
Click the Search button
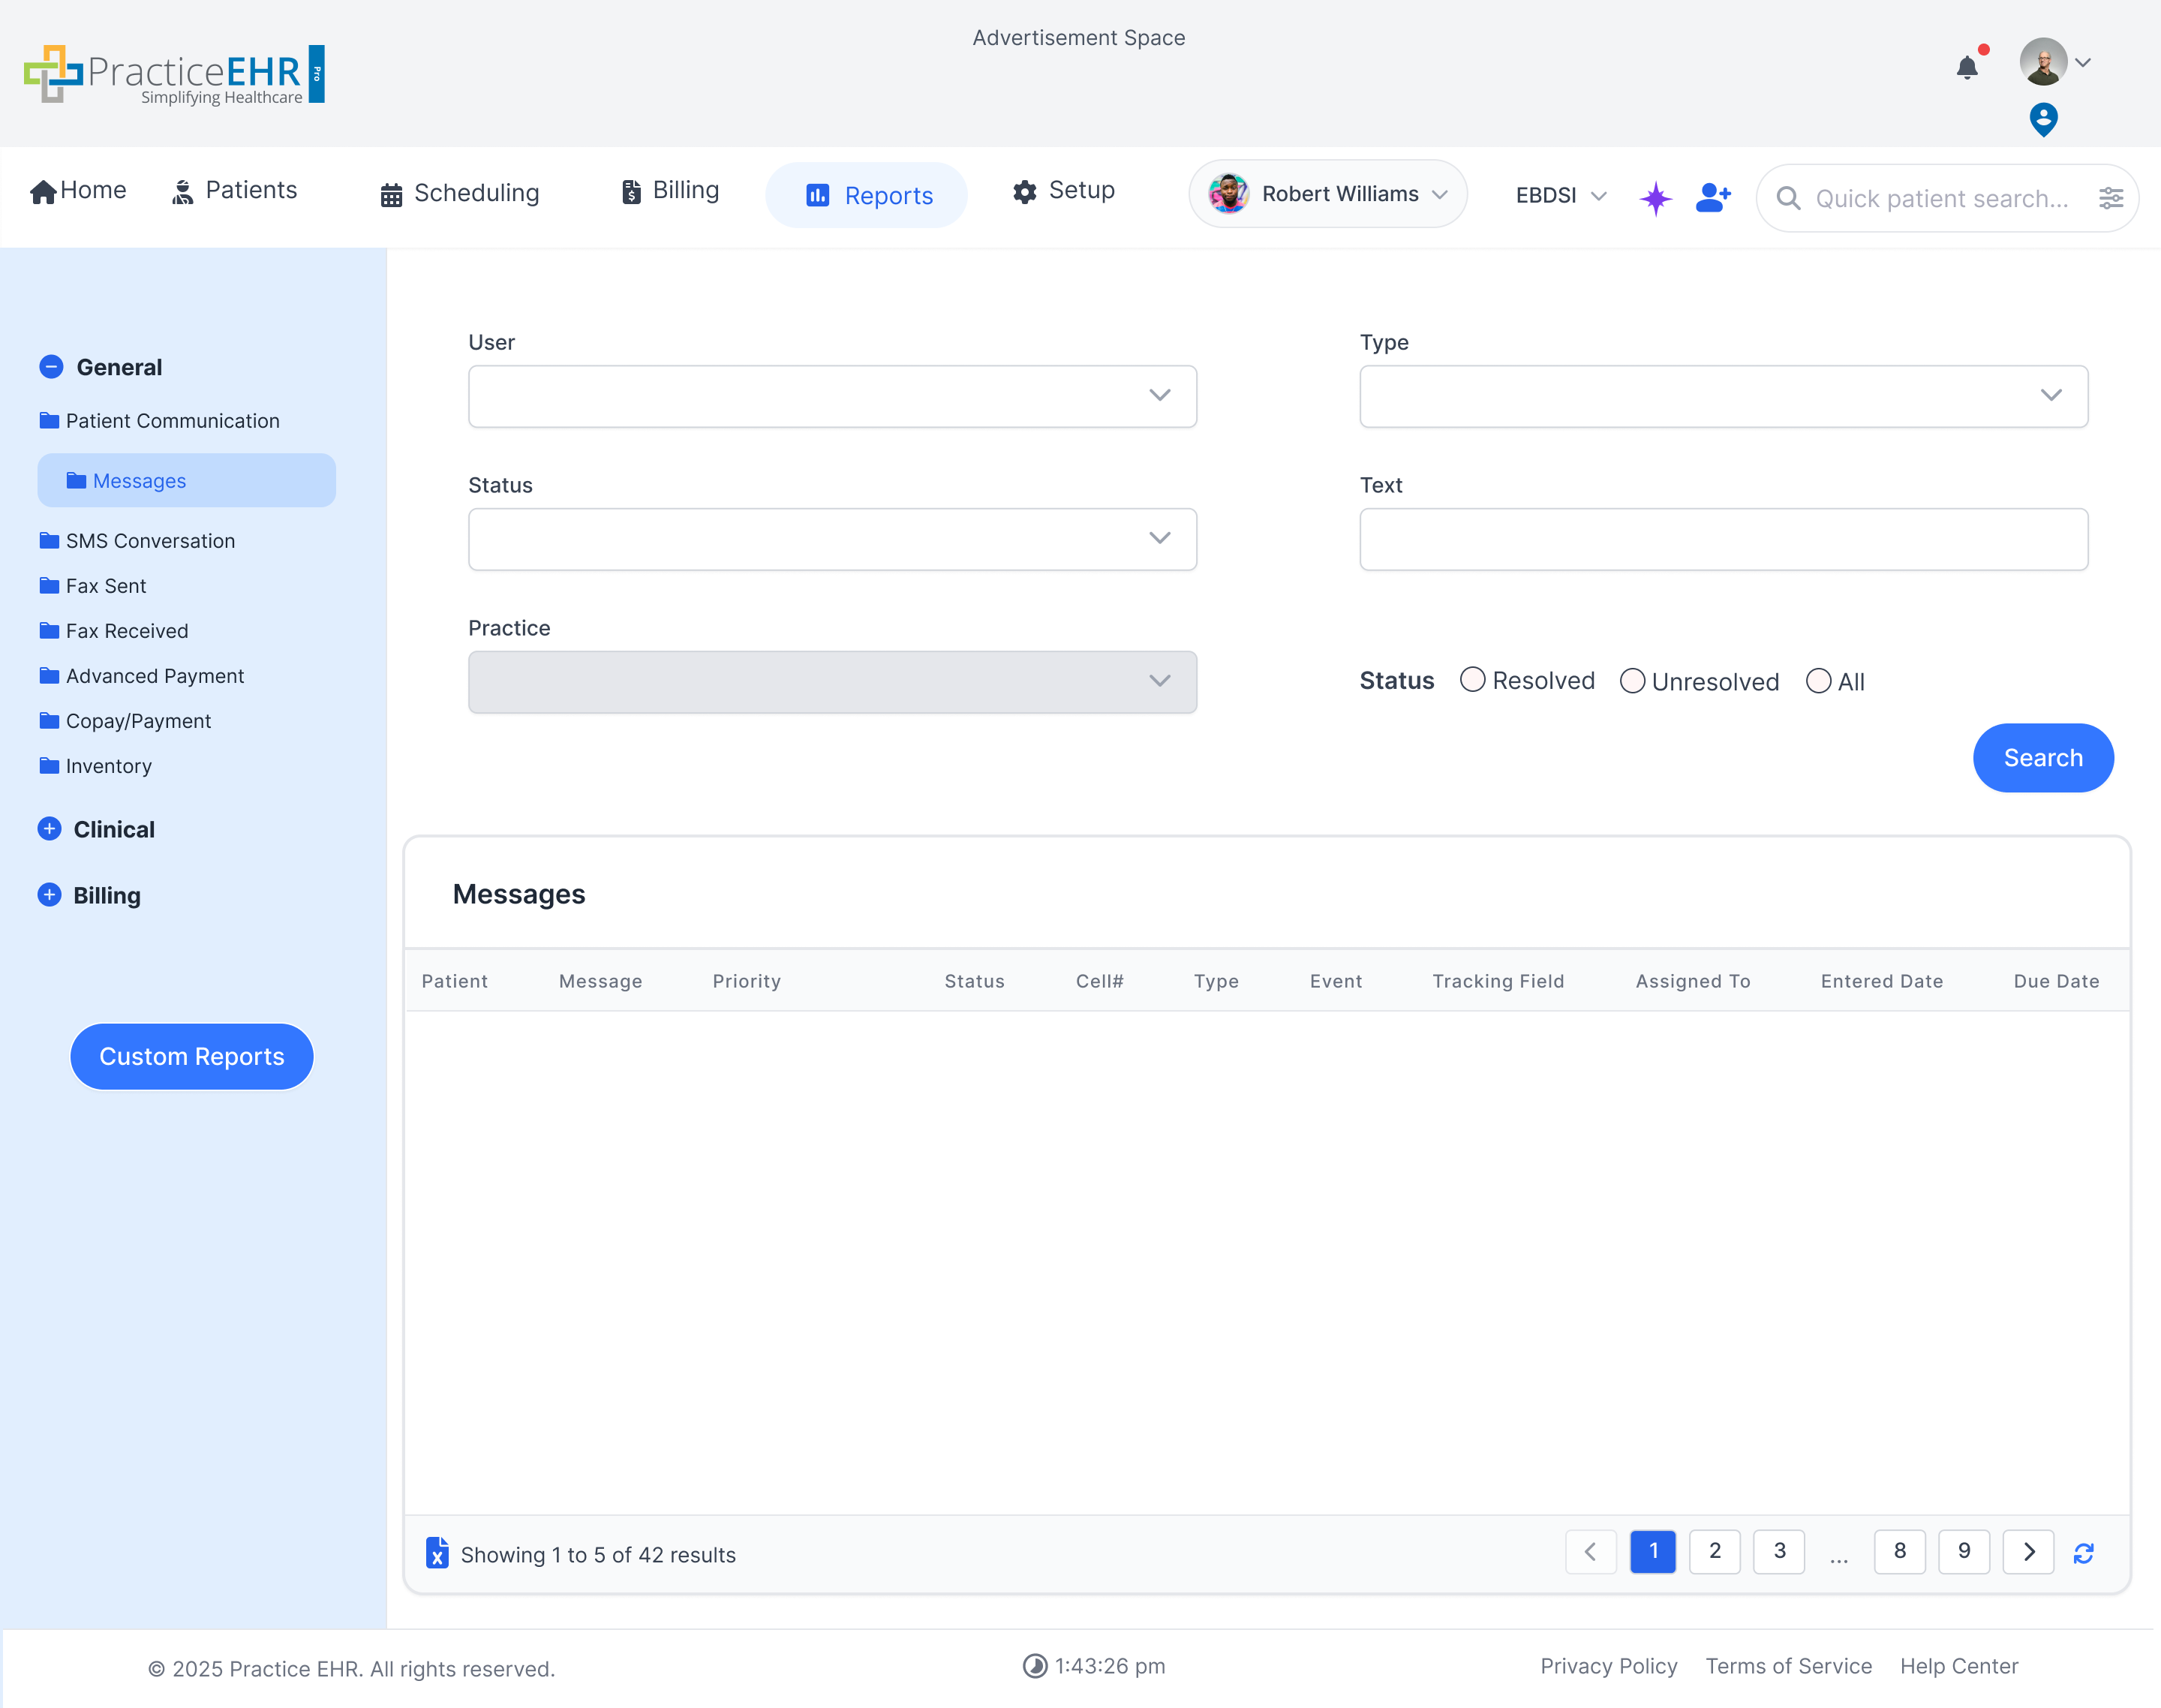(2042, 758)
